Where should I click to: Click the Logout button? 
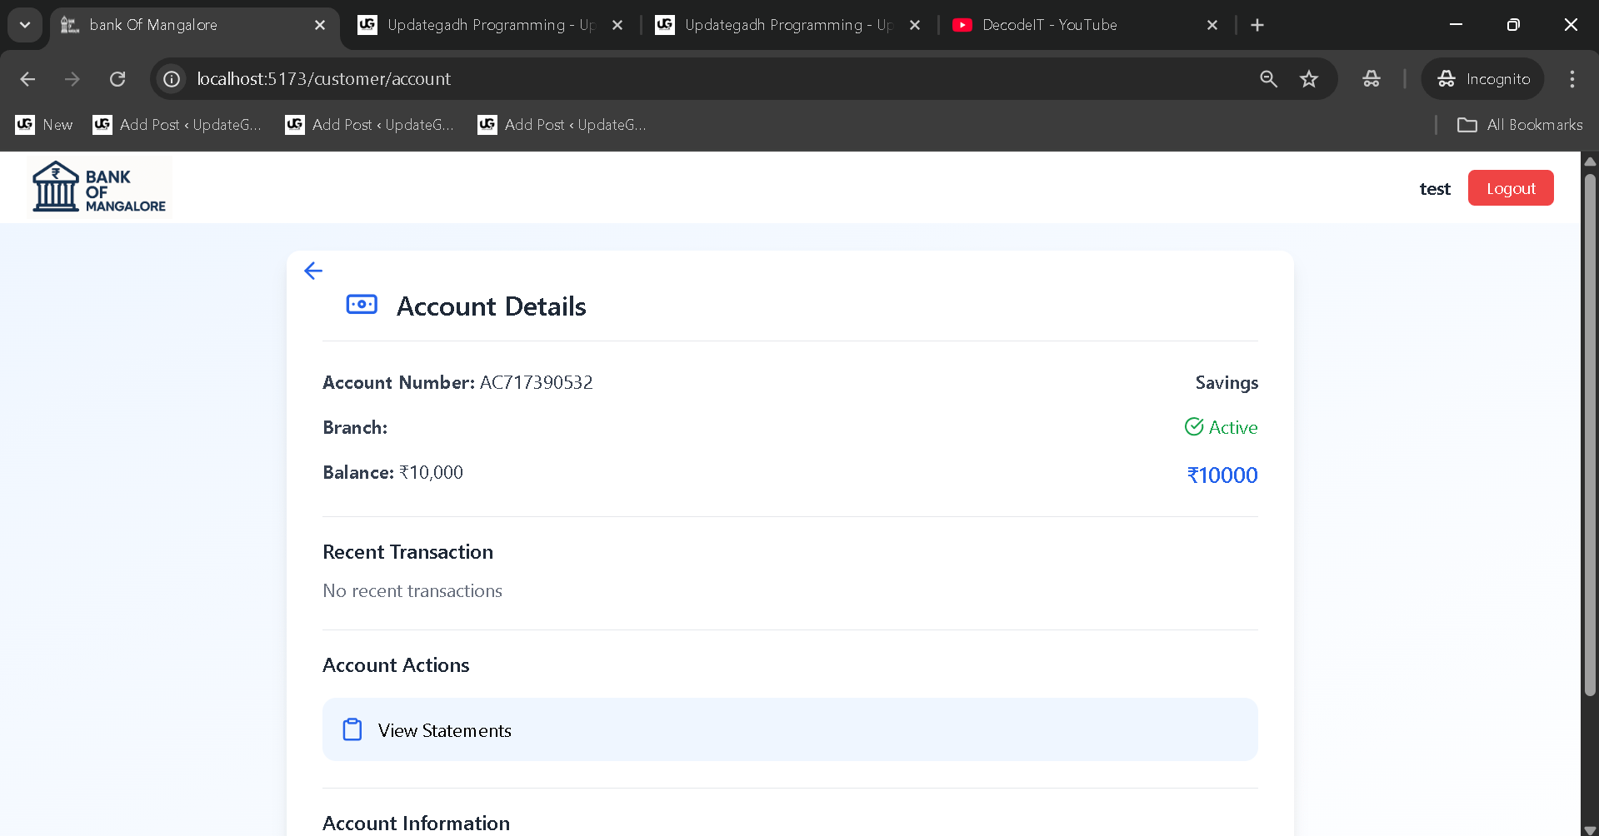coord(1510,187)
